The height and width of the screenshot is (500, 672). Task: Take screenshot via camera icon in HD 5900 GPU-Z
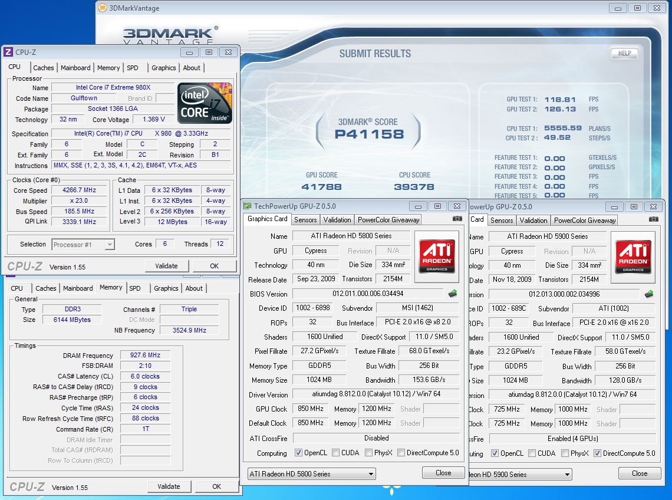[x=654, y=219]
